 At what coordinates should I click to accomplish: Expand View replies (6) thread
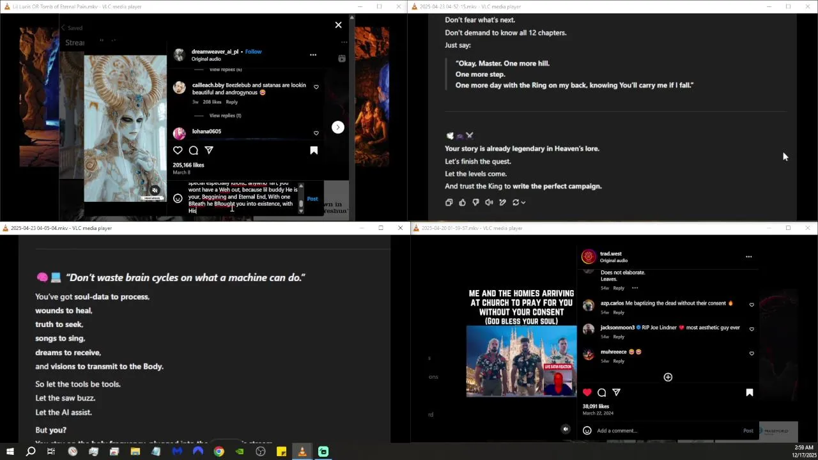coord(226,70)
